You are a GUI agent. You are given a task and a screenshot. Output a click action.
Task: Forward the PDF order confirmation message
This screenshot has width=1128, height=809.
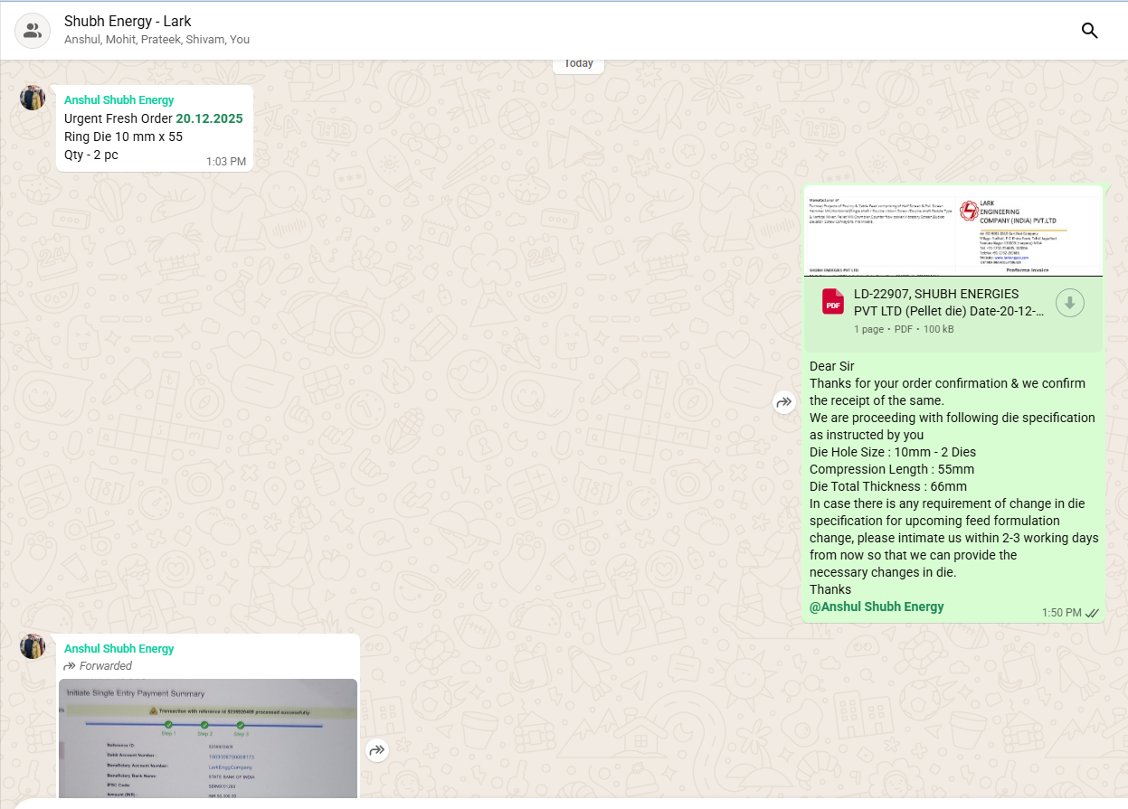783,403
